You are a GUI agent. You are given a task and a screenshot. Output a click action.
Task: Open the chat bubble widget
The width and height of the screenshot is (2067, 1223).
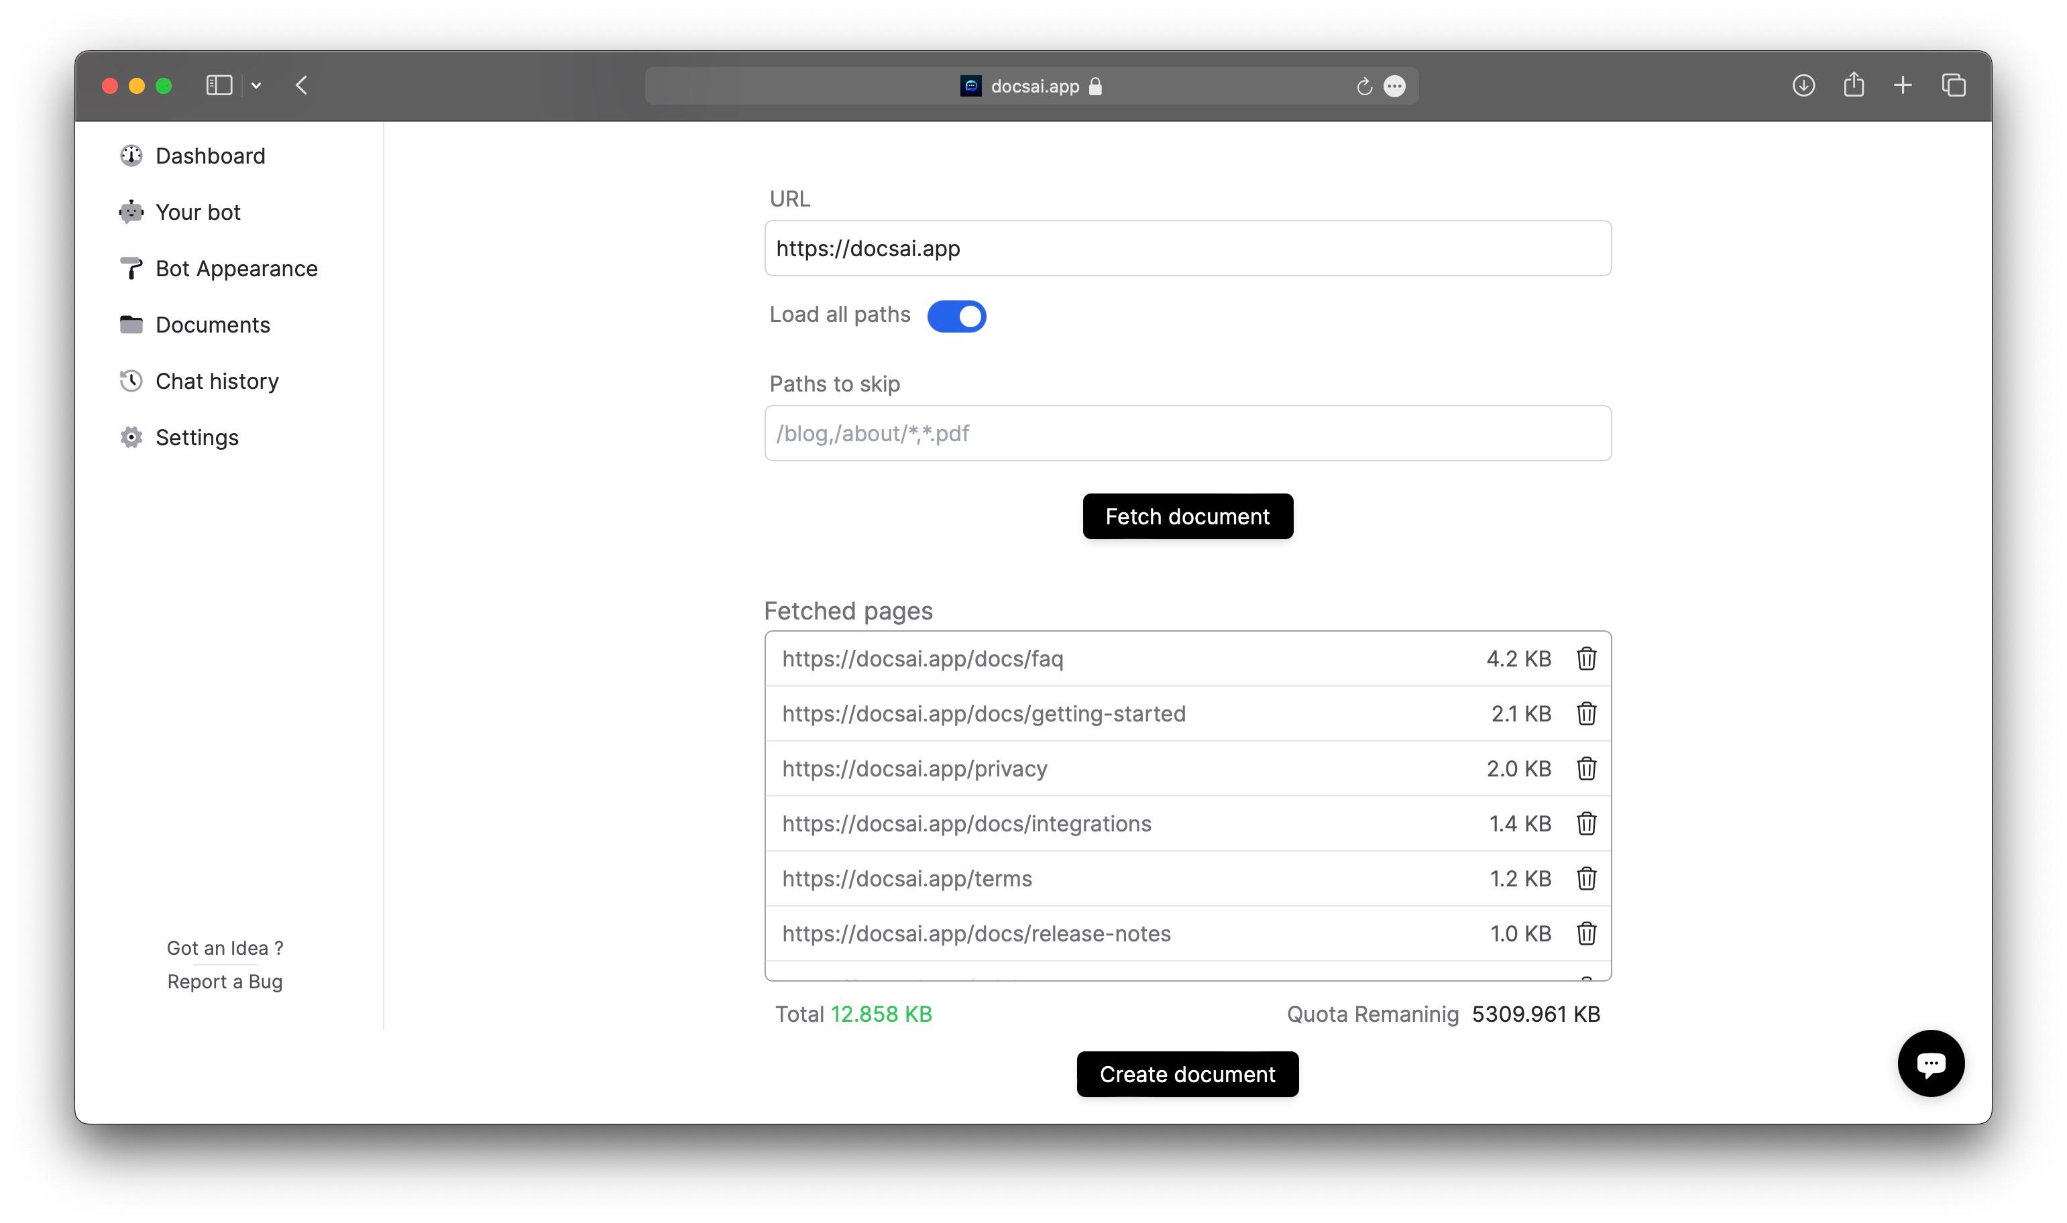coord(1930,1063)
